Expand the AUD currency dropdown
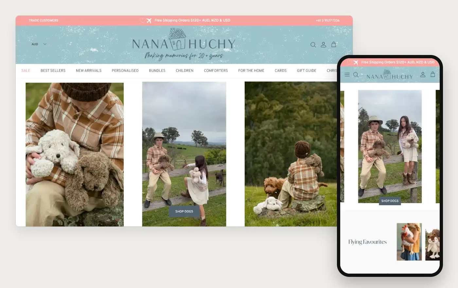This screenshot has width=458, height=288. click(x=39, y=44)
